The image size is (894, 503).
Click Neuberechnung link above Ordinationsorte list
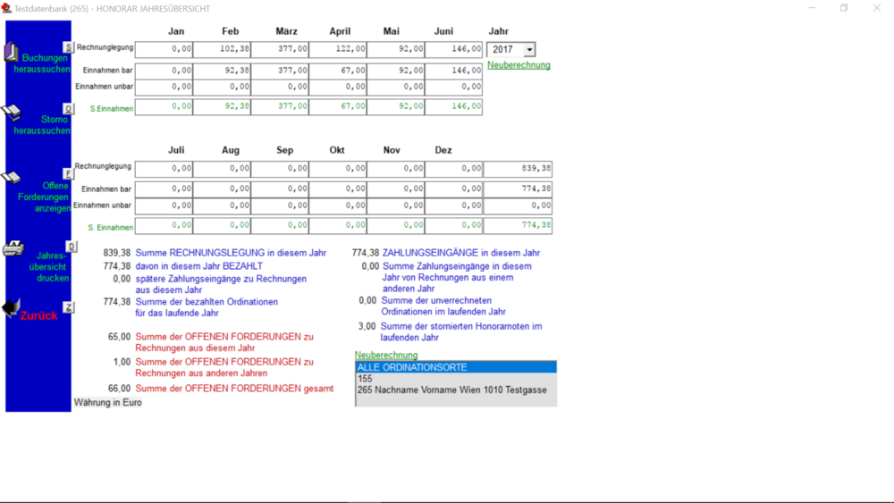pos(386,355)
